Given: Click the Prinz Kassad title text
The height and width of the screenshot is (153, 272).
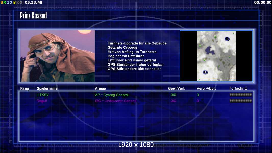Looking at the screenshot, I should (33, 15).
